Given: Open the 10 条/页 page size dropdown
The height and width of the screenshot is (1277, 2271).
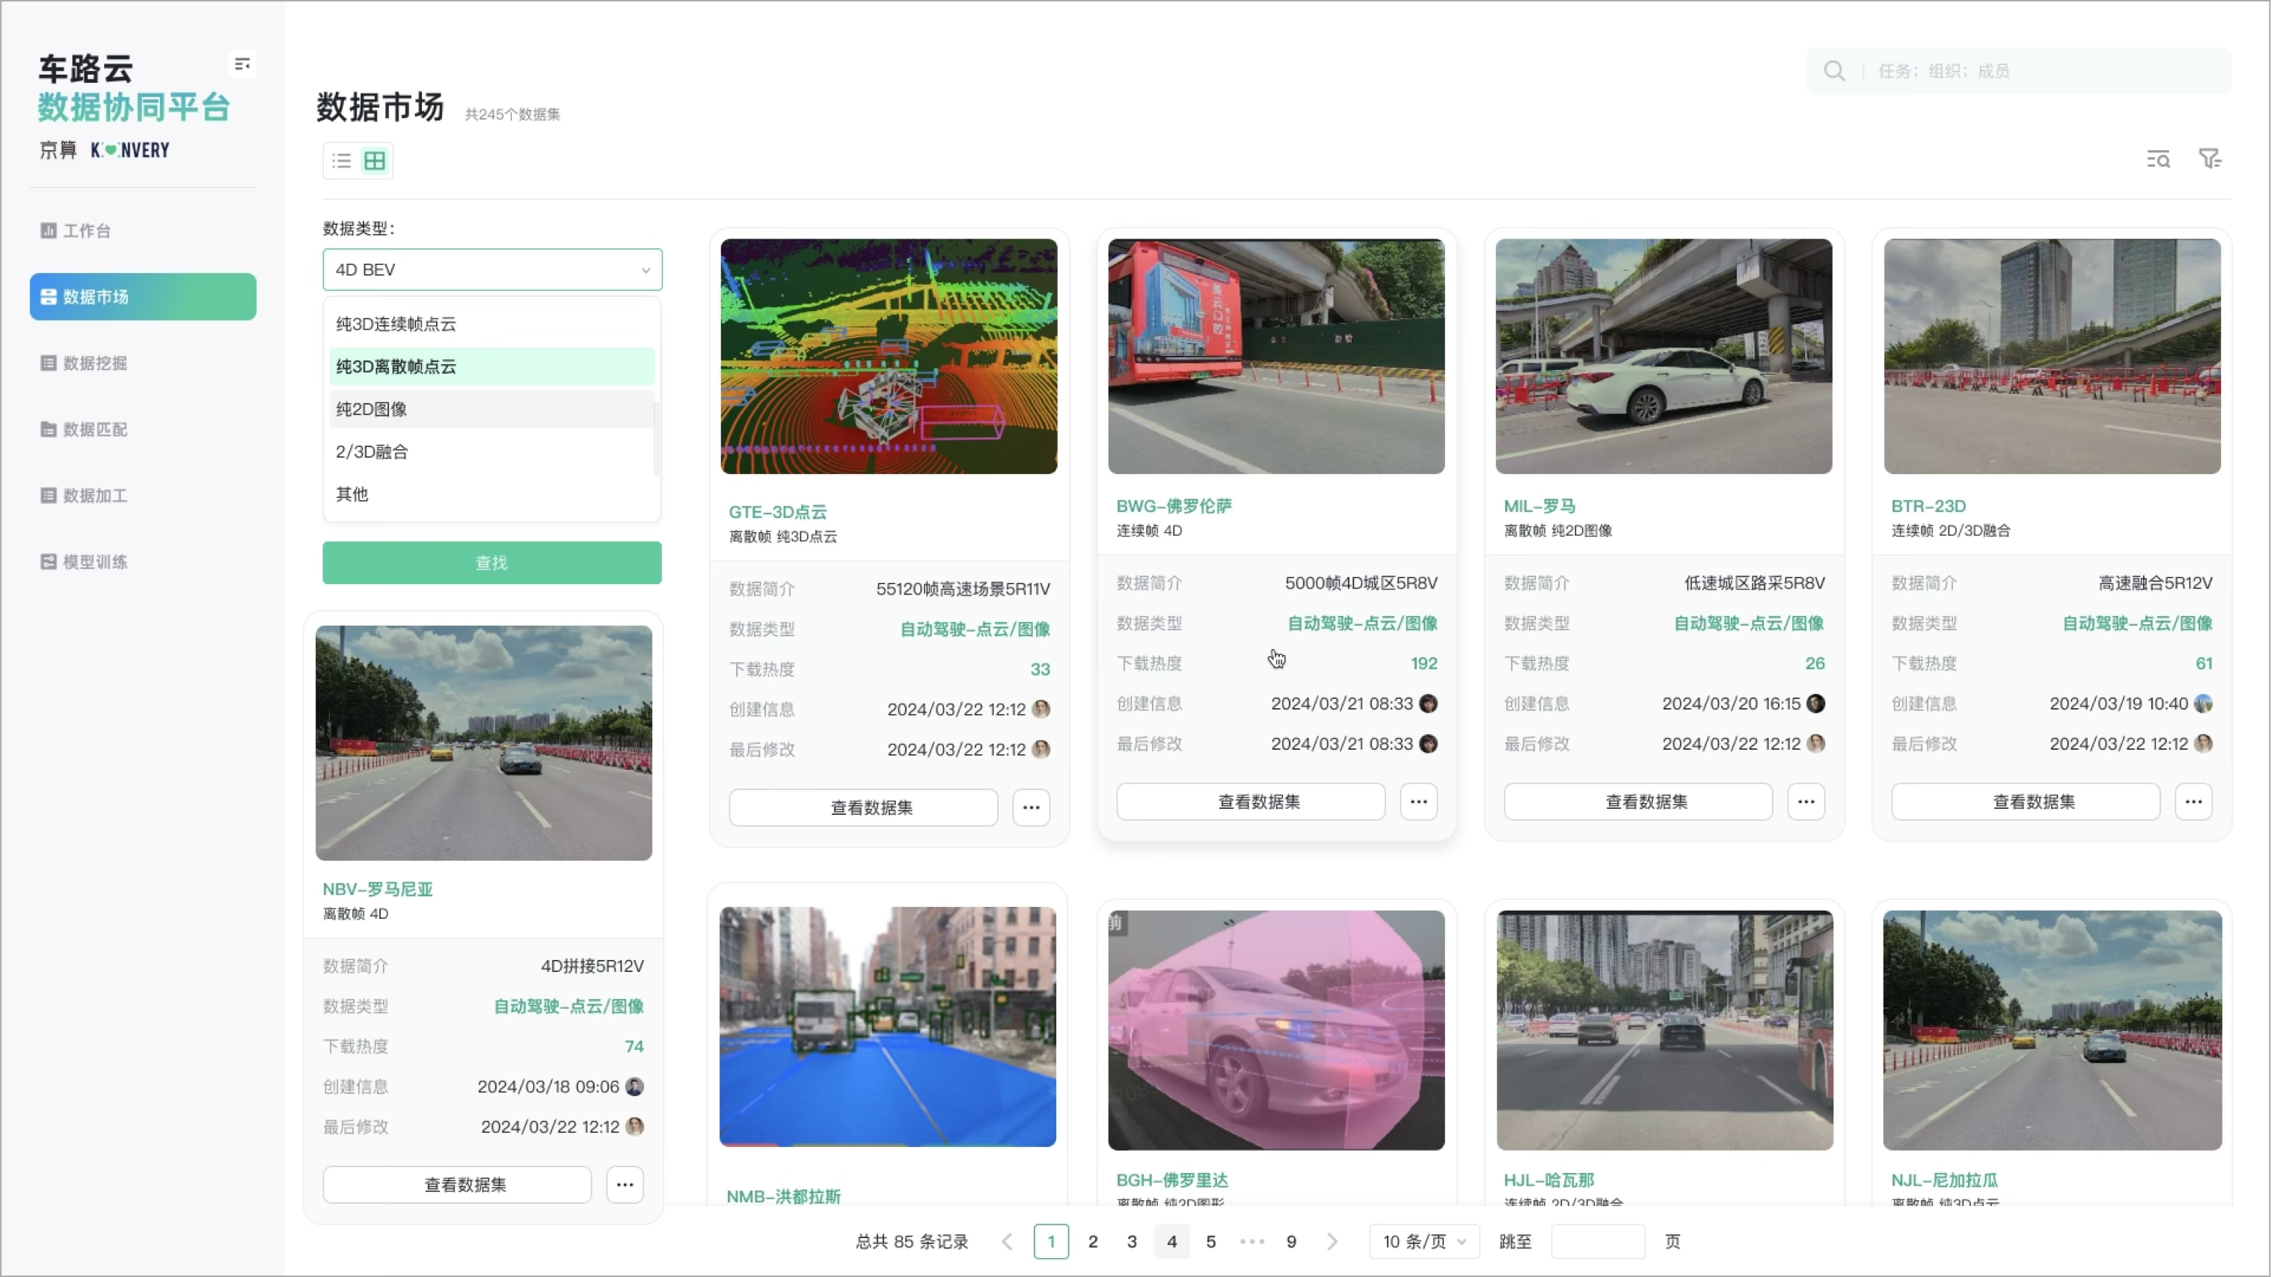Looking at the screenshot, I should (x=1423, y=1241).
